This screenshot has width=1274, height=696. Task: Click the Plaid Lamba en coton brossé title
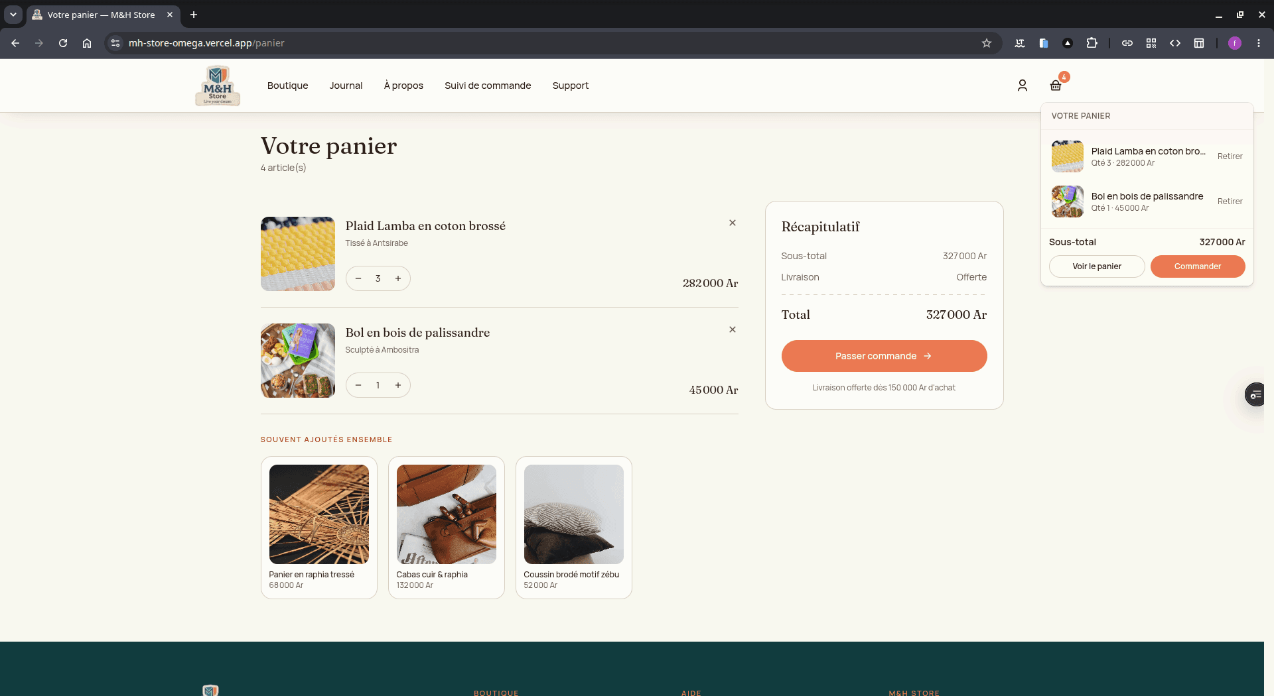coord(425,226)
